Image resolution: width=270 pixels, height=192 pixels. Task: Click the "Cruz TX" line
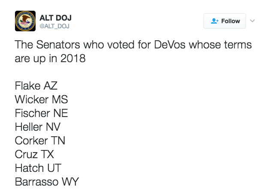point(33,154)
